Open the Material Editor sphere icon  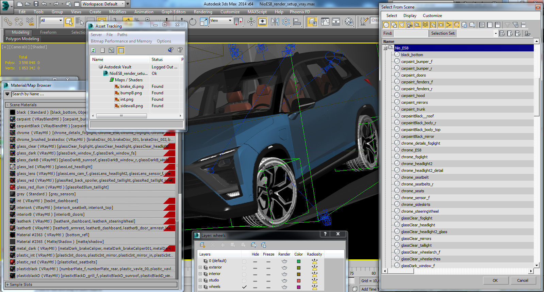pyautogui.click(x=349, y=22)
